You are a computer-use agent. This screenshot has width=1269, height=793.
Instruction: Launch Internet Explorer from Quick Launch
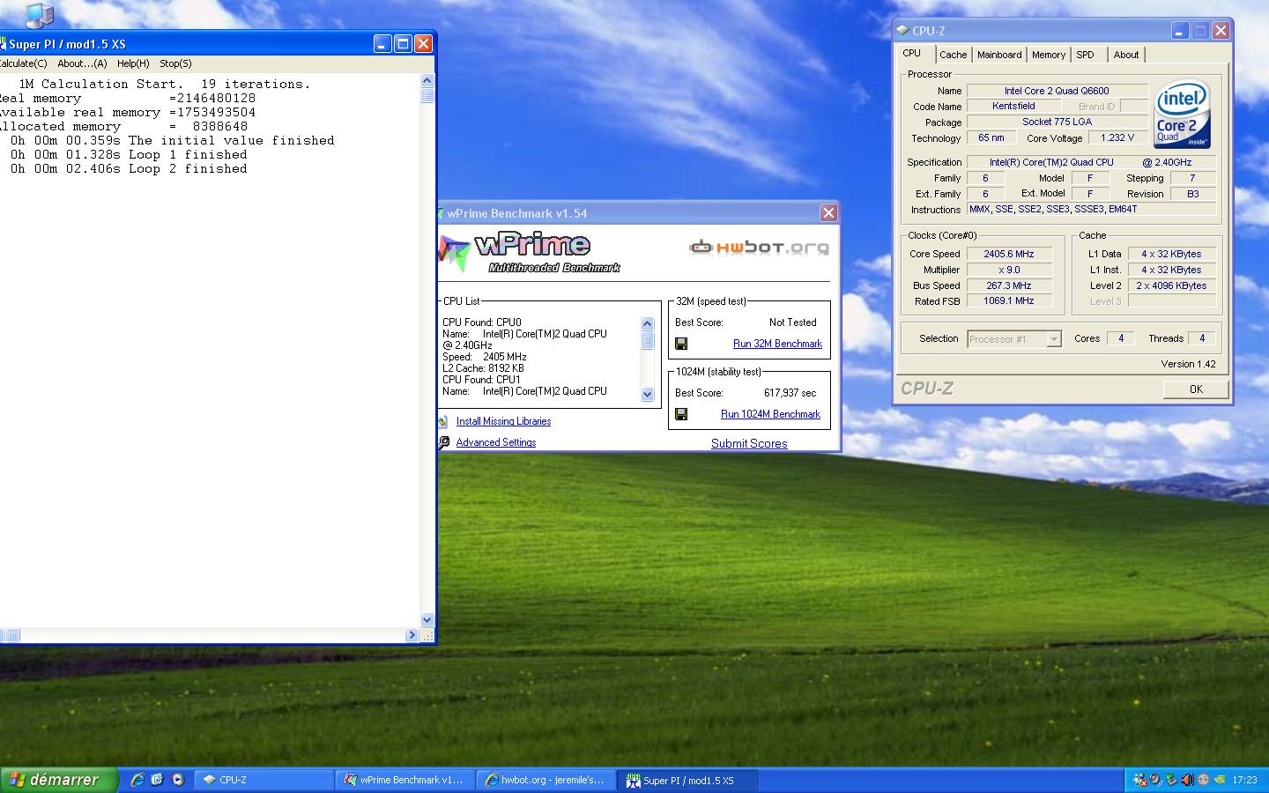coord(137,780)
